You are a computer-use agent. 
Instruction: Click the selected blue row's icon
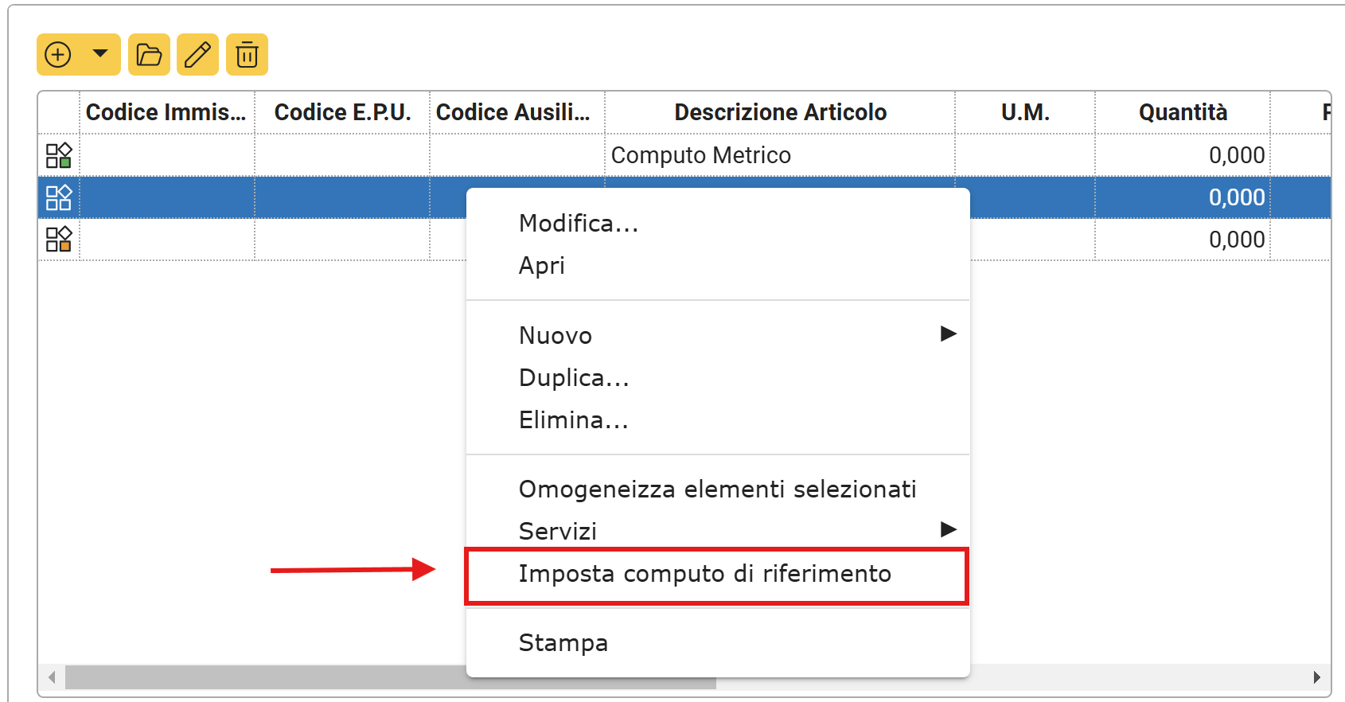click(59, 197)
